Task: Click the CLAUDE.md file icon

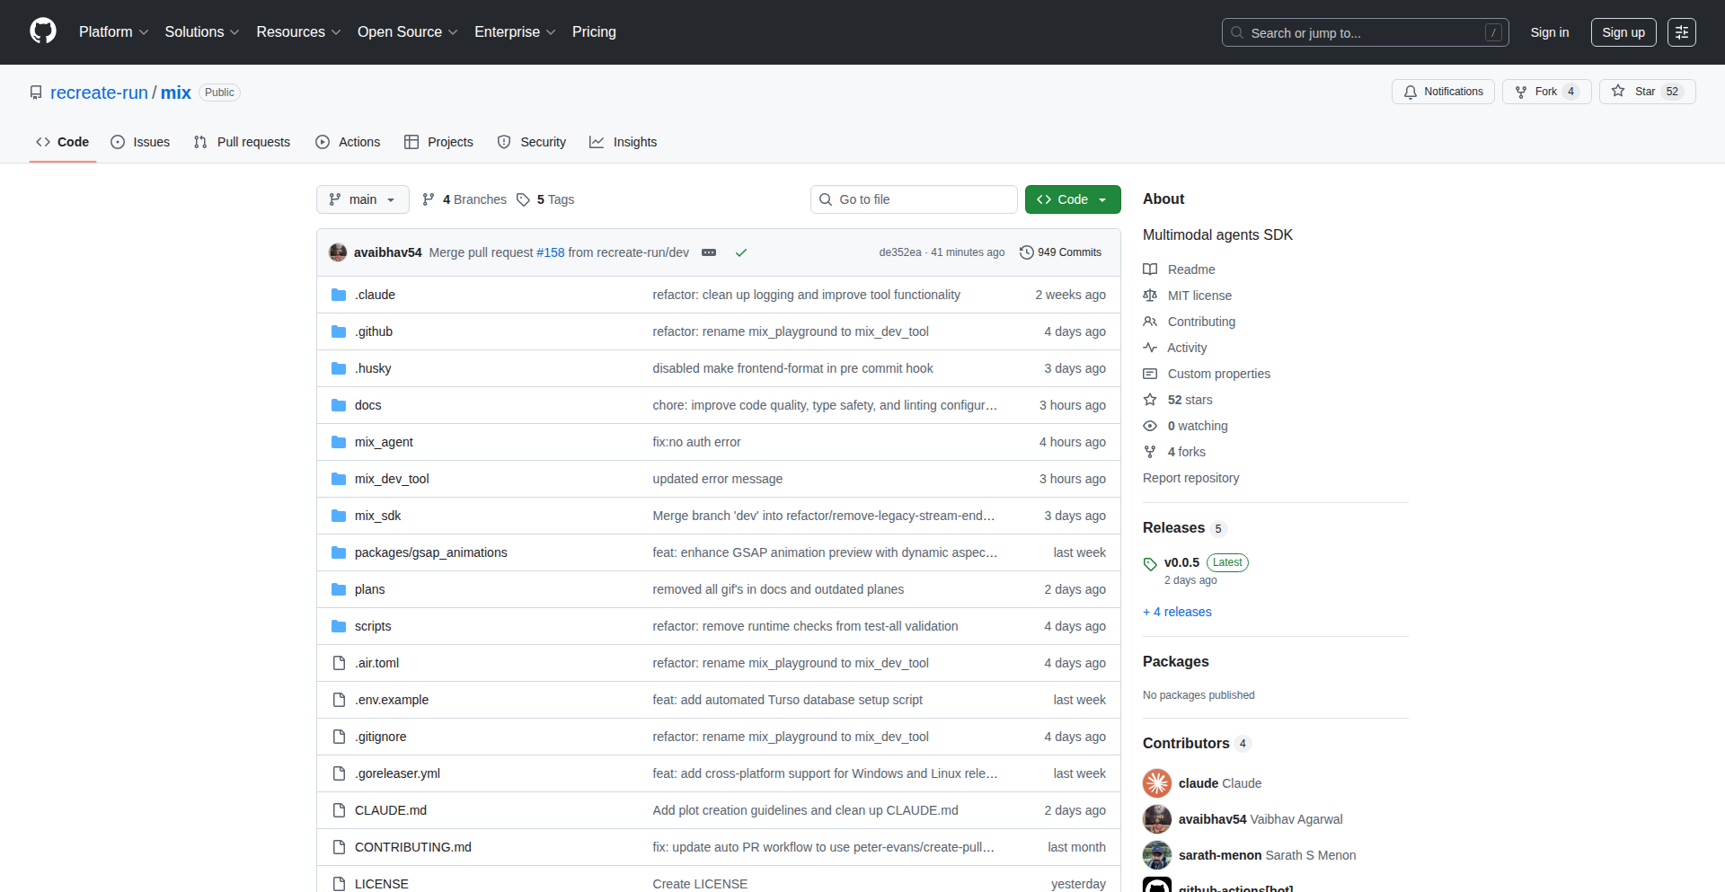Action: [339, 810]
